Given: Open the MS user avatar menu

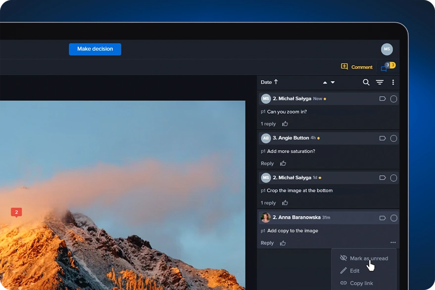Looking at the screenshot, I should (x=387, y=49).
